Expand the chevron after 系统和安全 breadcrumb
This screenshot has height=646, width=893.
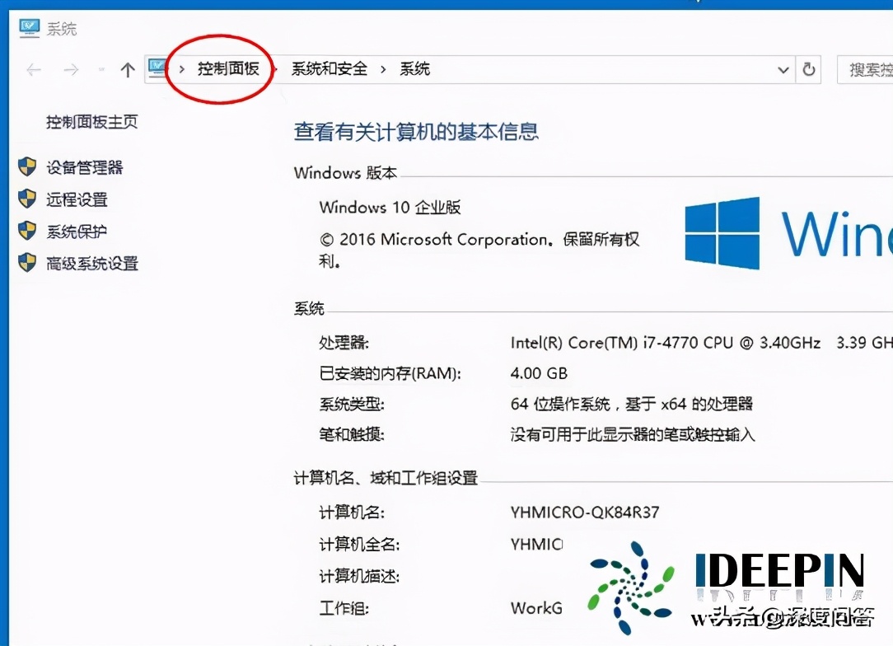(381, 69)
